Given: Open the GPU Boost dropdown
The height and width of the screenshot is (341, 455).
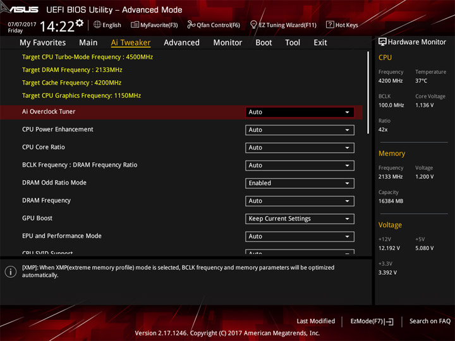Looking at the screenshot, I should click(x=300, y=218).
